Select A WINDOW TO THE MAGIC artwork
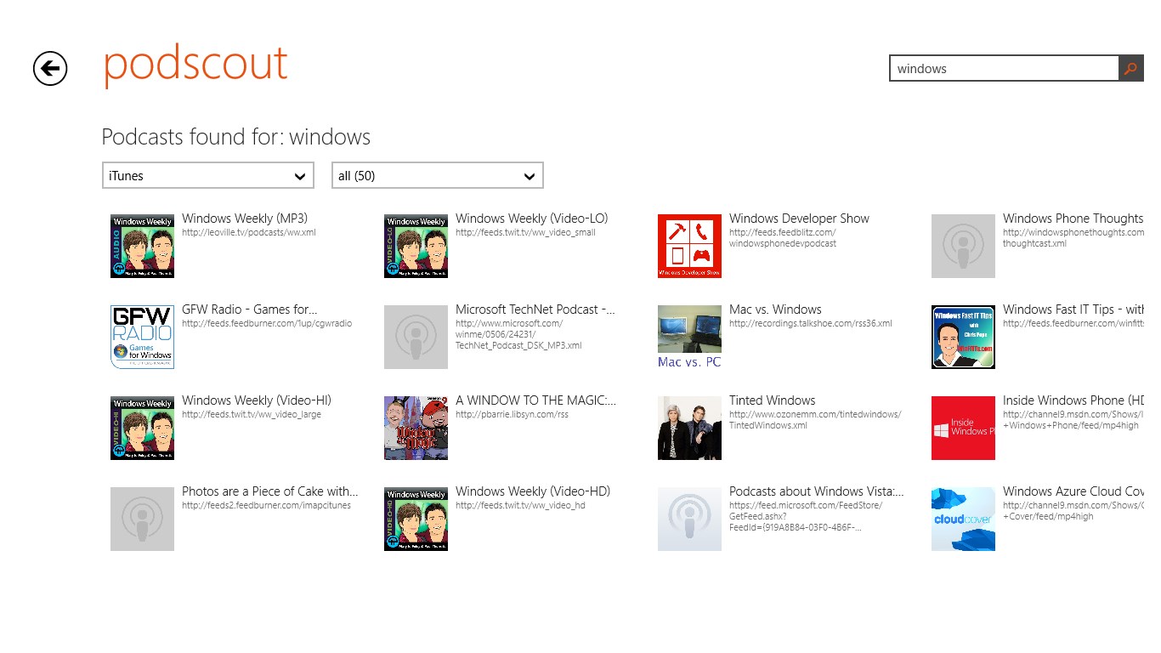 click(x=416, y=428)
